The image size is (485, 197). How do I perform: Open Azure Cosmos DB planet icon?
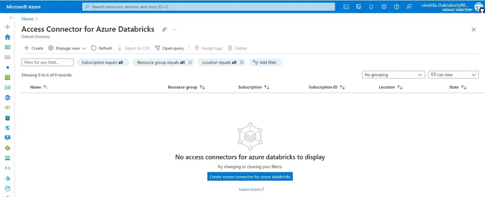pos(8,128)
